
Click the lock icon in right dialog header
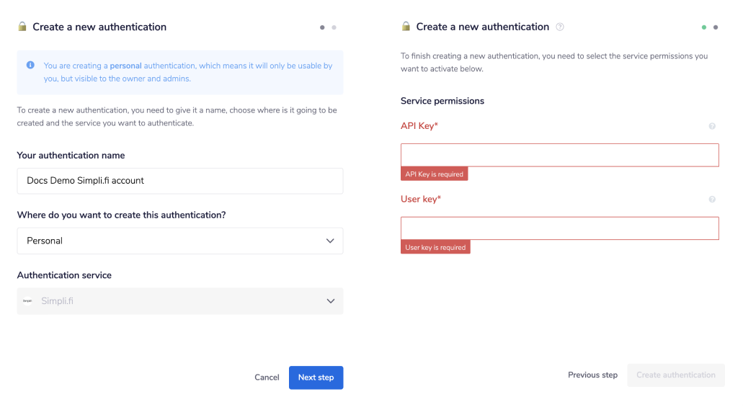tap(406, 27)
